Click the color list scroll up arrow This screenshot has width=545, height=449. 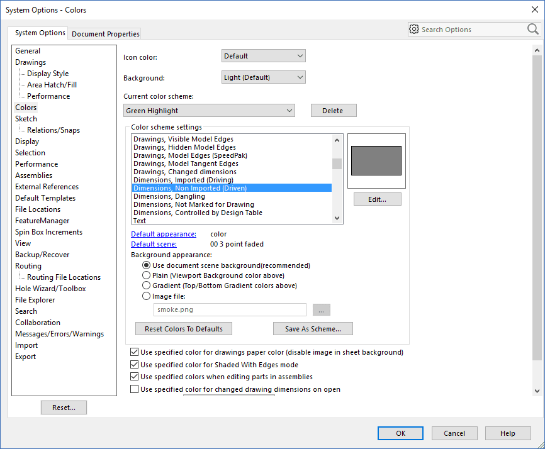[337, 140]
